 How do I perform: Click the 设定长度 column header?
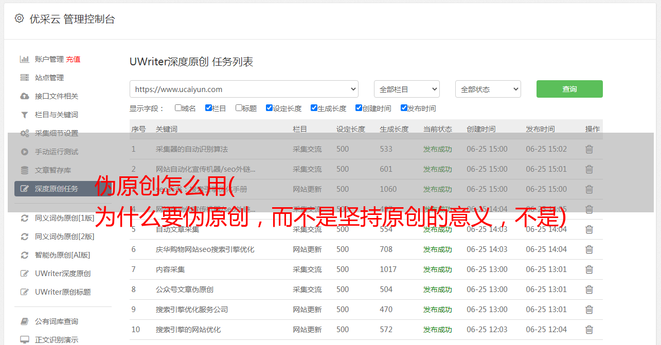(x=351, y=129)
